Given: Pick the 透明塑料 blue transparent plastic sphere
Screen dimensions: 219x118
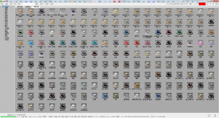Looking at the screenshot, I should pyautogui.click(x=158, y=96).
